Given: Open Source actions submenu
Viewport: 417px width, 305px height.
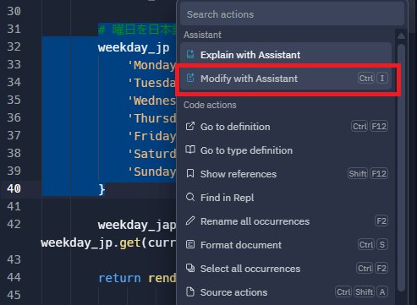Looking at the screenshot, I should (x=286, y=292).
